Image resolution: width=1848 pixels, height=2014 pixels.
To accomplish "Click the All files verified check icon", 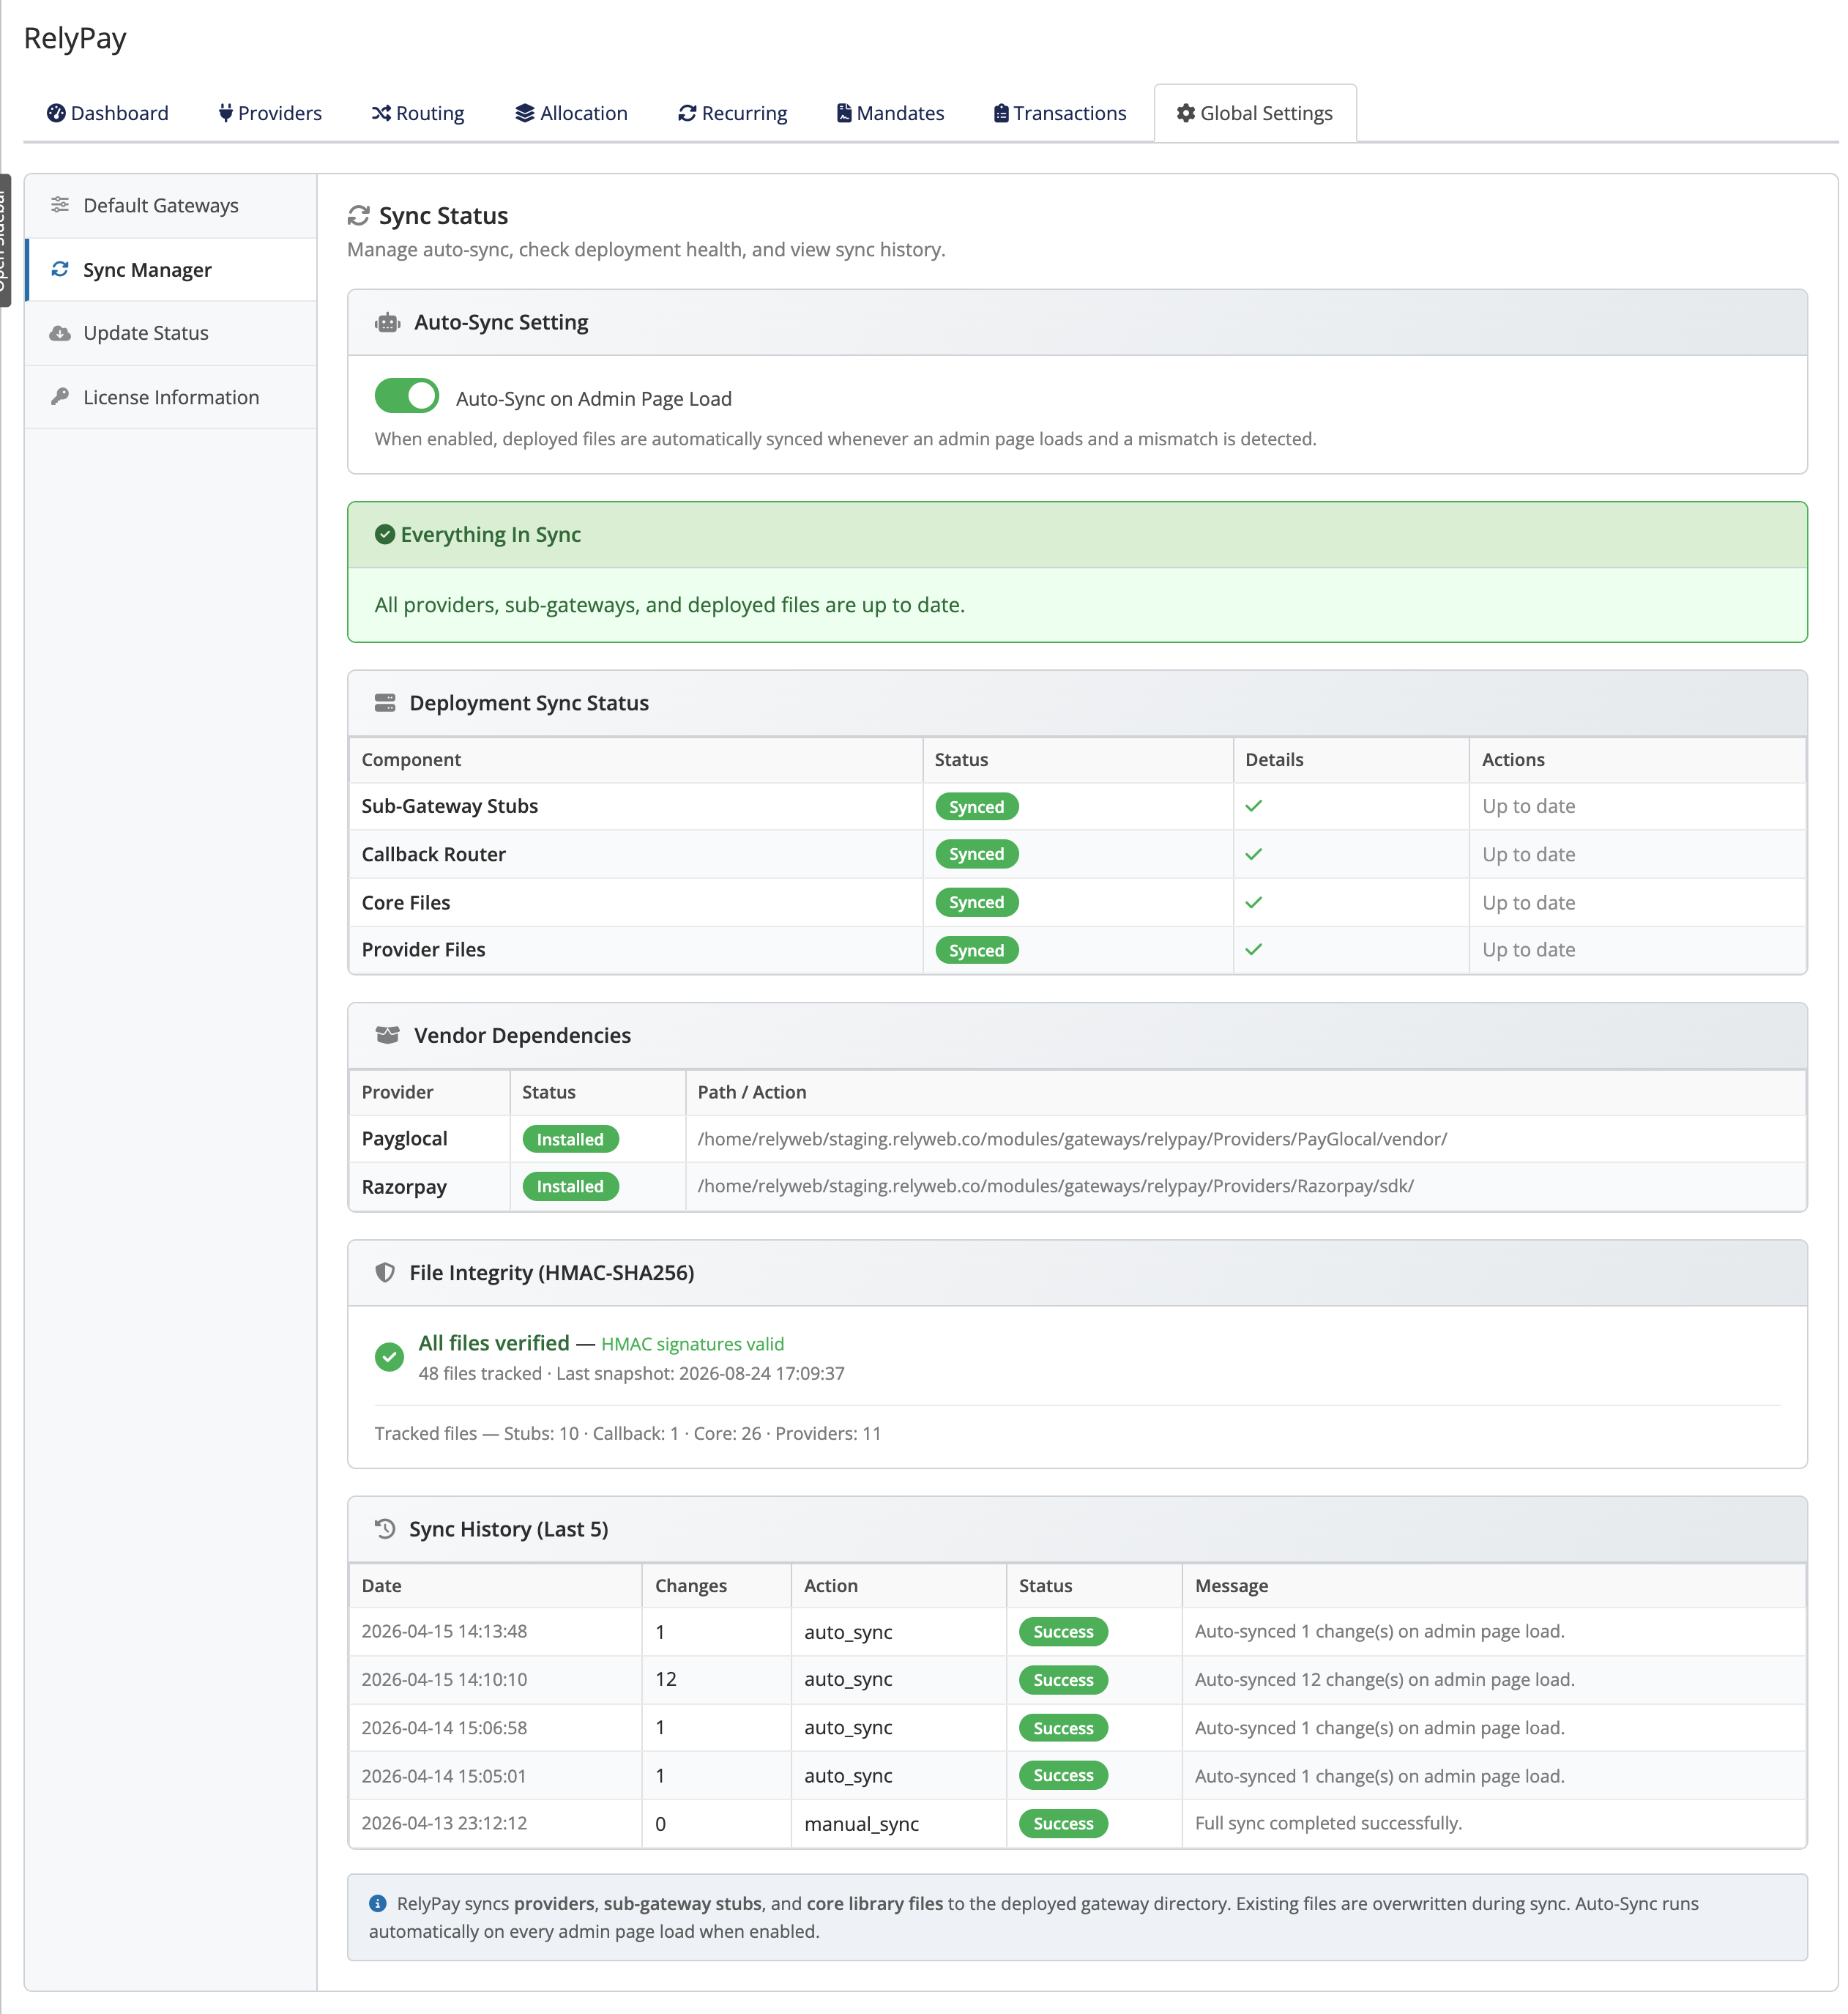I will (x=389, y=1357).
